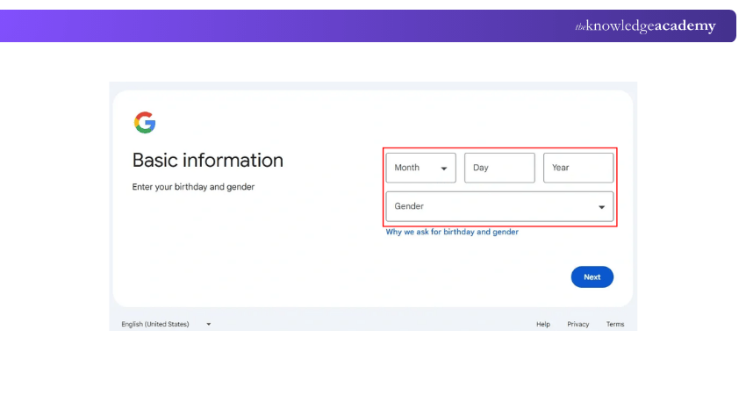
Task: Focus the Day input field
Action: pos(499,168)
